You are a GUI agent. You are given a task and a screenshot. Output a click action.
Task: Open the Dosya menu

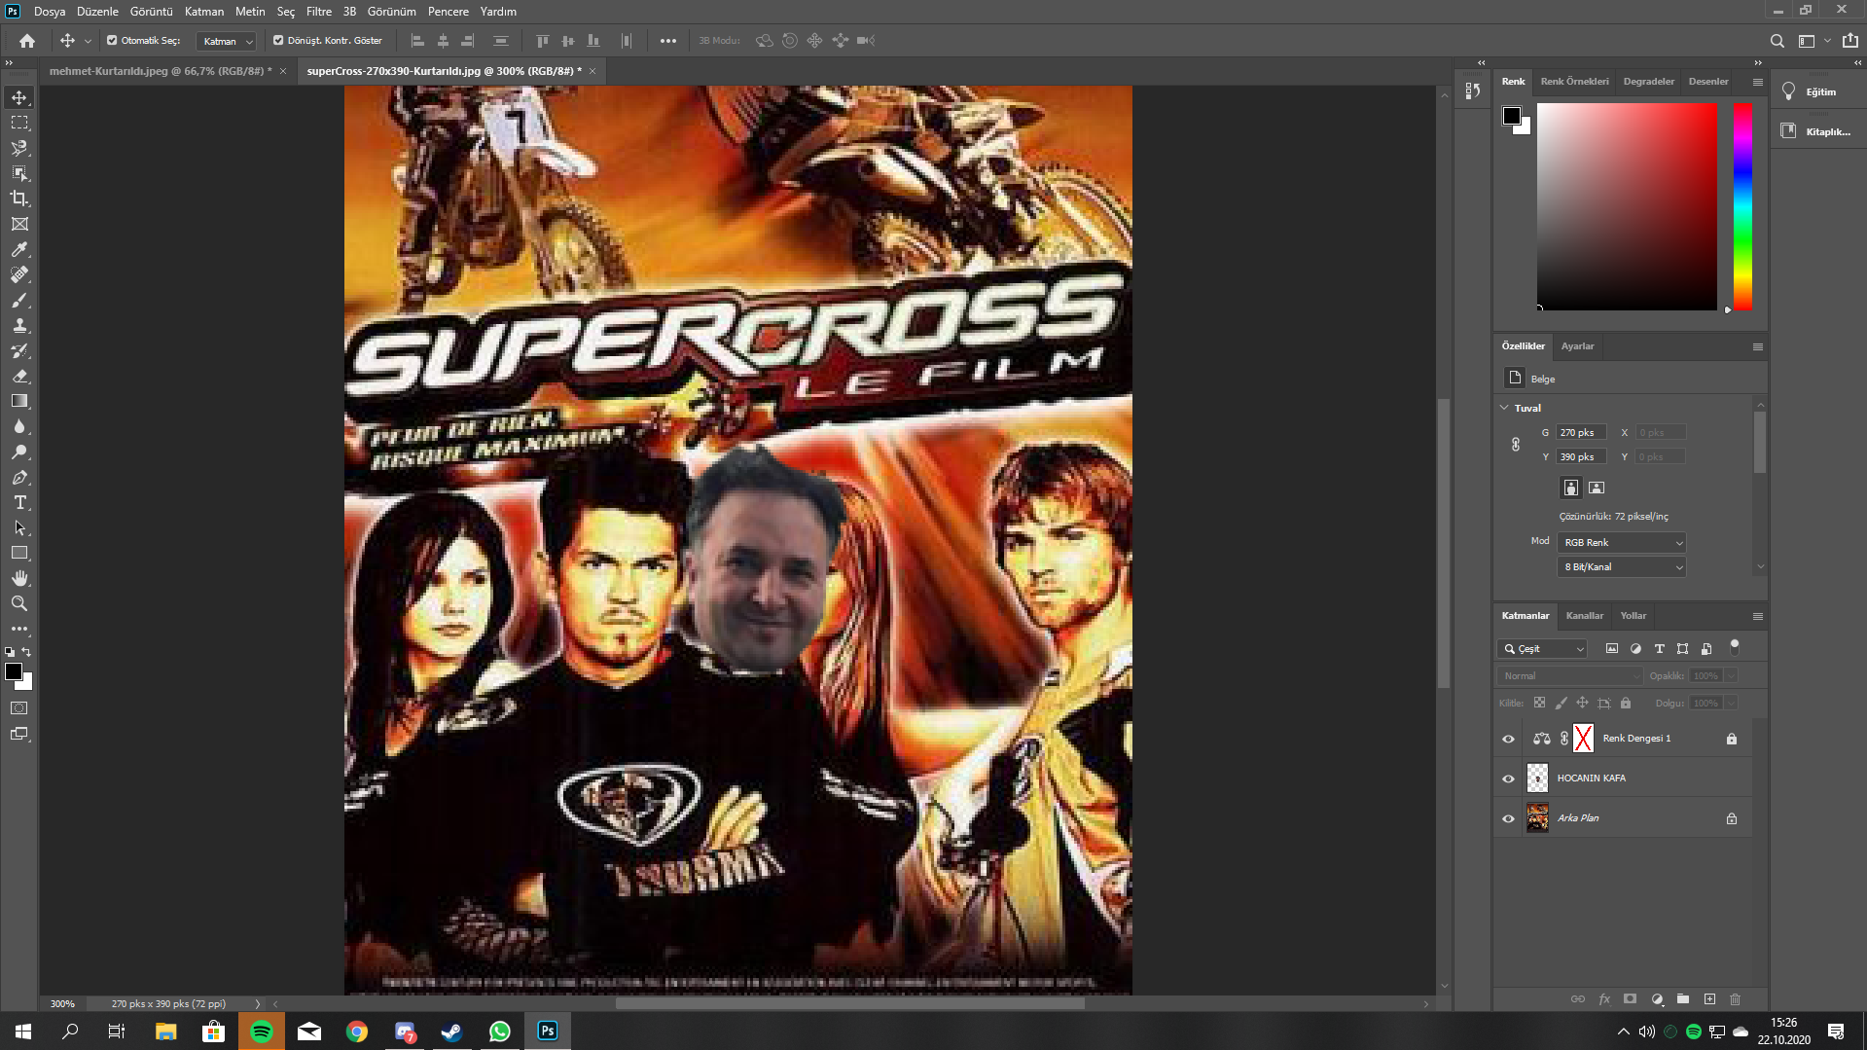pos(50,12)
